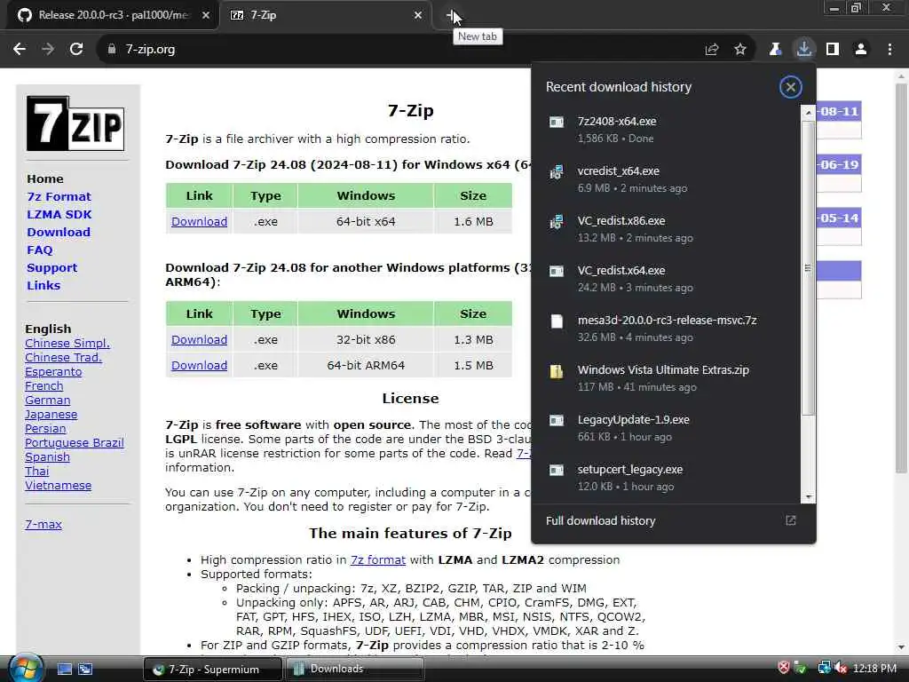Click Full download history text
This screenshot has height=682, width=909.
pyautogui.click(x=601, y=520)
